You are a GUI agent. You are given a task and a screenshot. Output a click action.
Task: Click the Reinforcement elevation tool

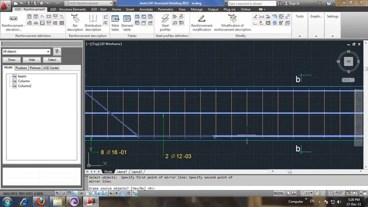click(13, 23)
